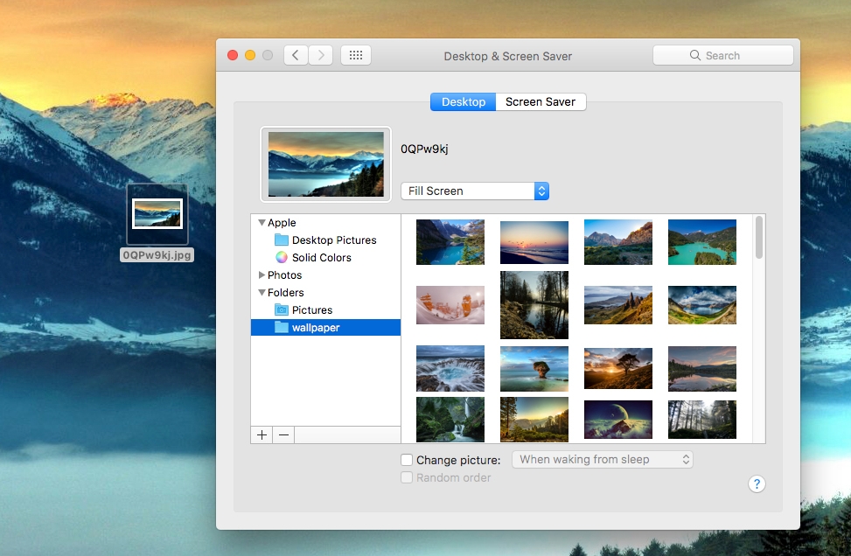Enable the Change picture checkbox
Viewport: 851px width, 556px height.
(x=407, y=460)
